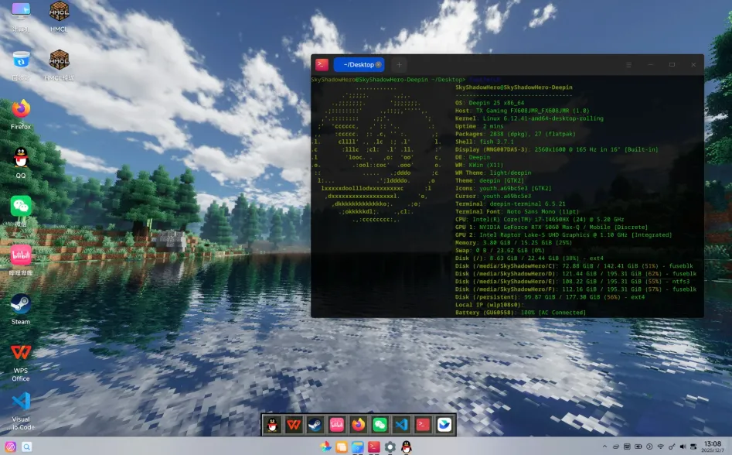Add a new terminal tab
732x455 pixels.
[399, 65]
